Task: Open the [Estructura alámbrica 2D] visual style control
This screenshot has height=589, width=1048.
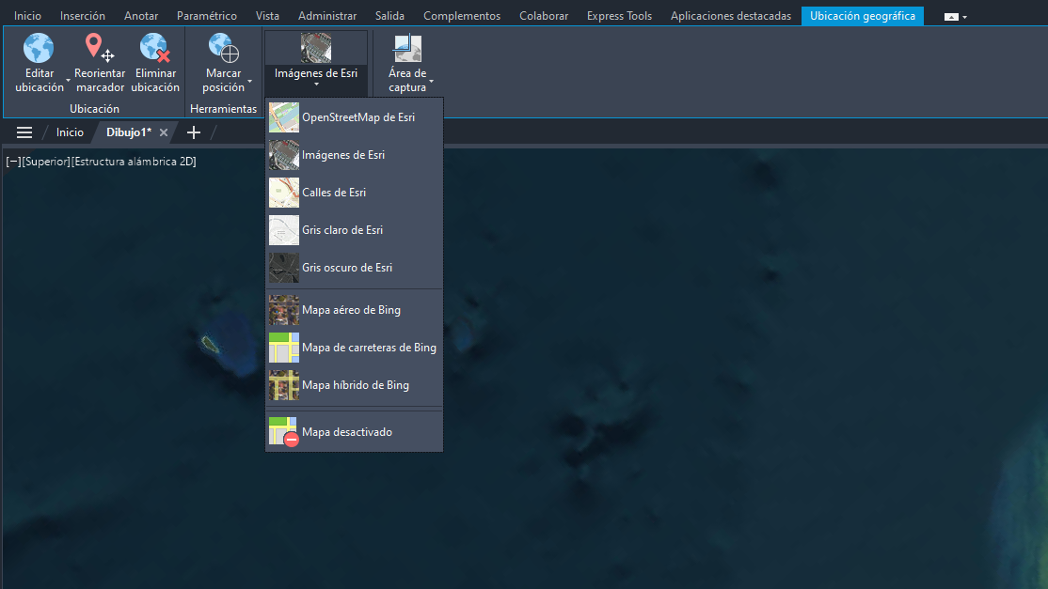Action: (134, 162)
